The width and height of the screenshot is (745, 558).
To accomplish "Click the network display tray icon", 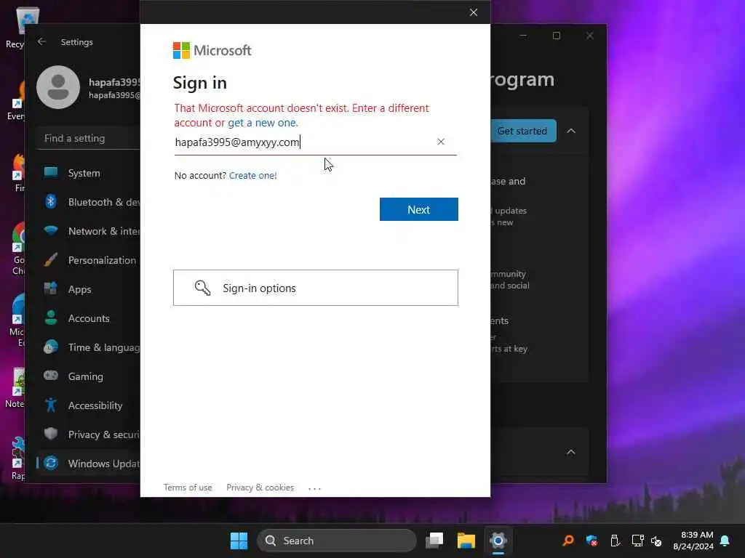I will [x=637, y=541].
